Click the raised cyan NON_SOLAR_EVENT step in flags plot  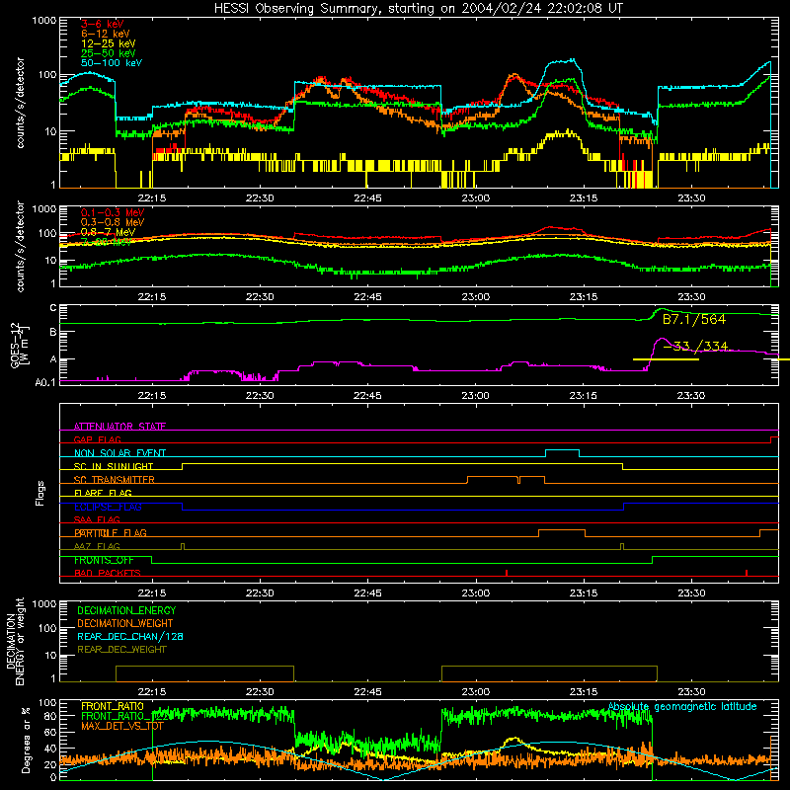tap(562, 450)
